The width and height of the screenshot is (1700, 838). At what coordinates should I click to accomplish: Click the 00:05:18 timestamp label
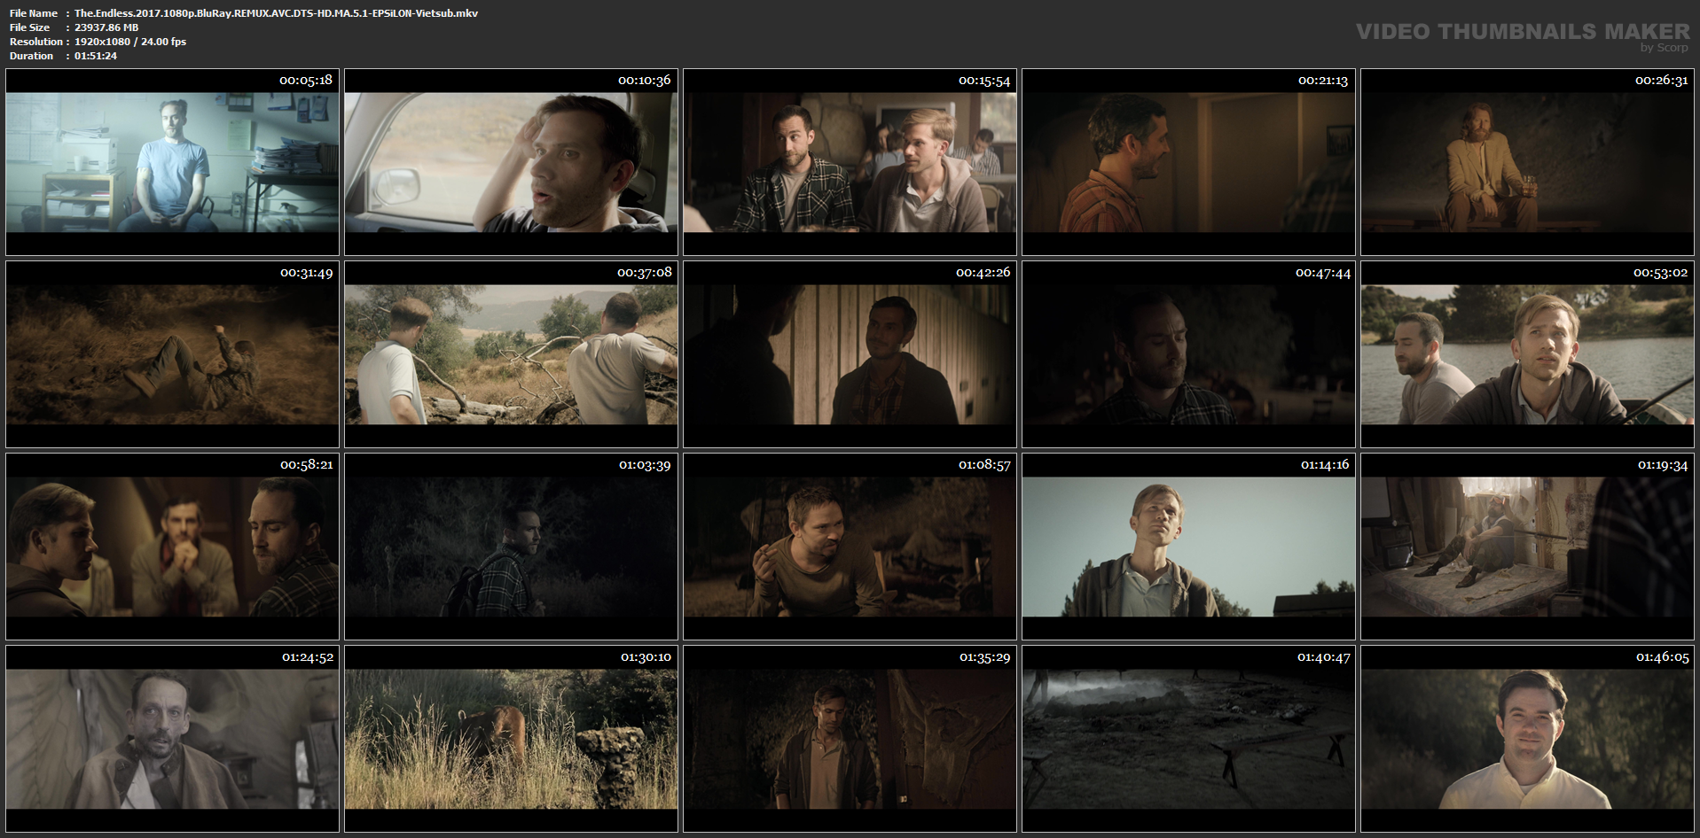306,80
